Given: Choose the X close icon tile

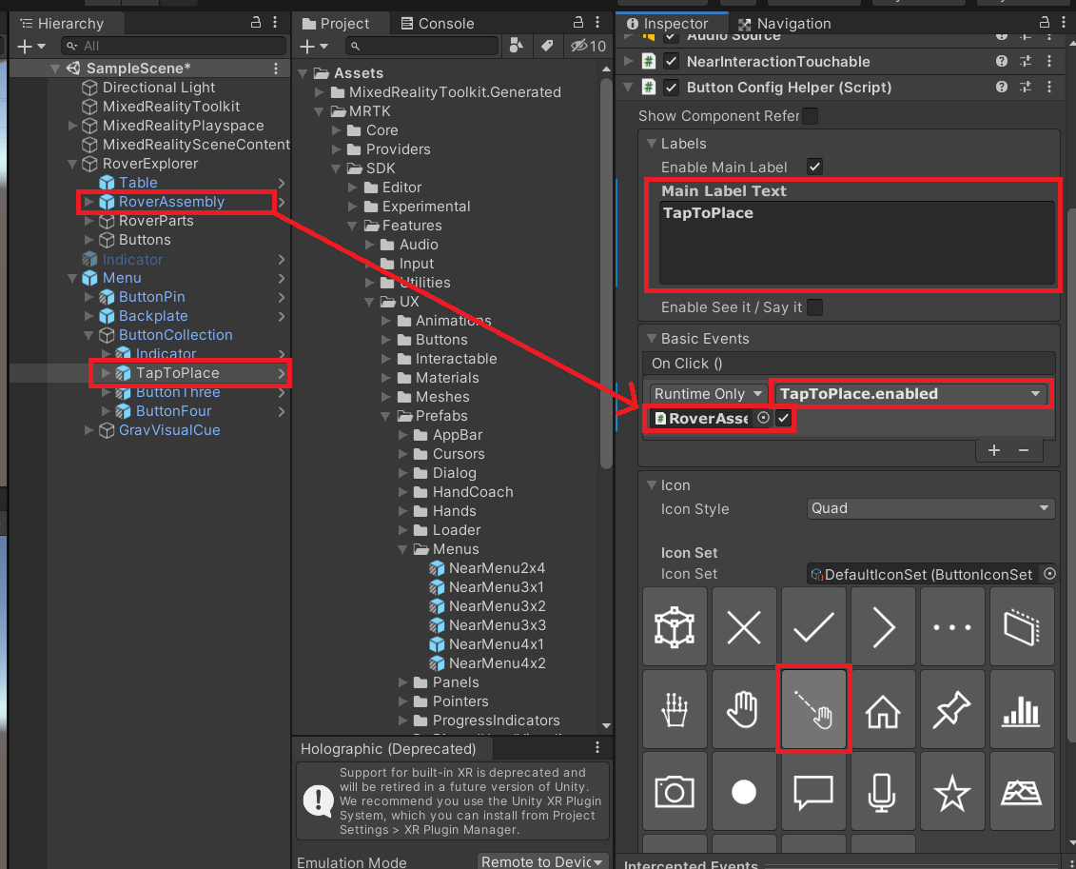Looking at the screenshot, I should click(x=744, y=626).
